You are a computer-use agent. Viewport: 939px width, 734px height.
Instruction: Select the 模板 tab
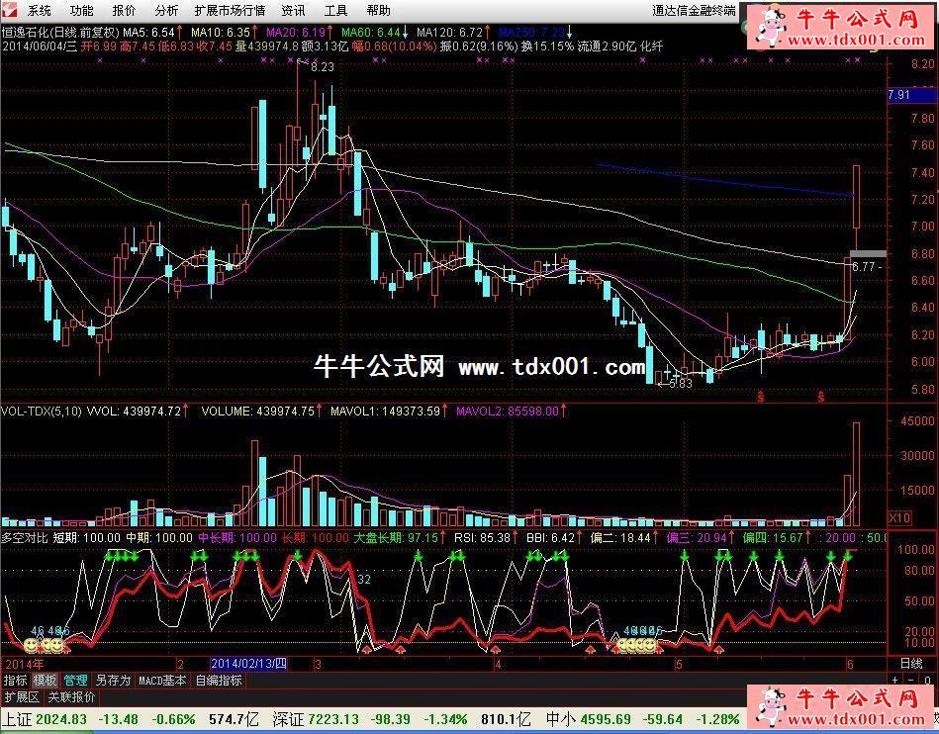[45, 681]
